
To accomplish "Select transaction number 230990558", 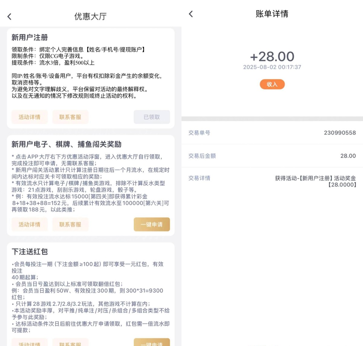I will coord(340,133).
